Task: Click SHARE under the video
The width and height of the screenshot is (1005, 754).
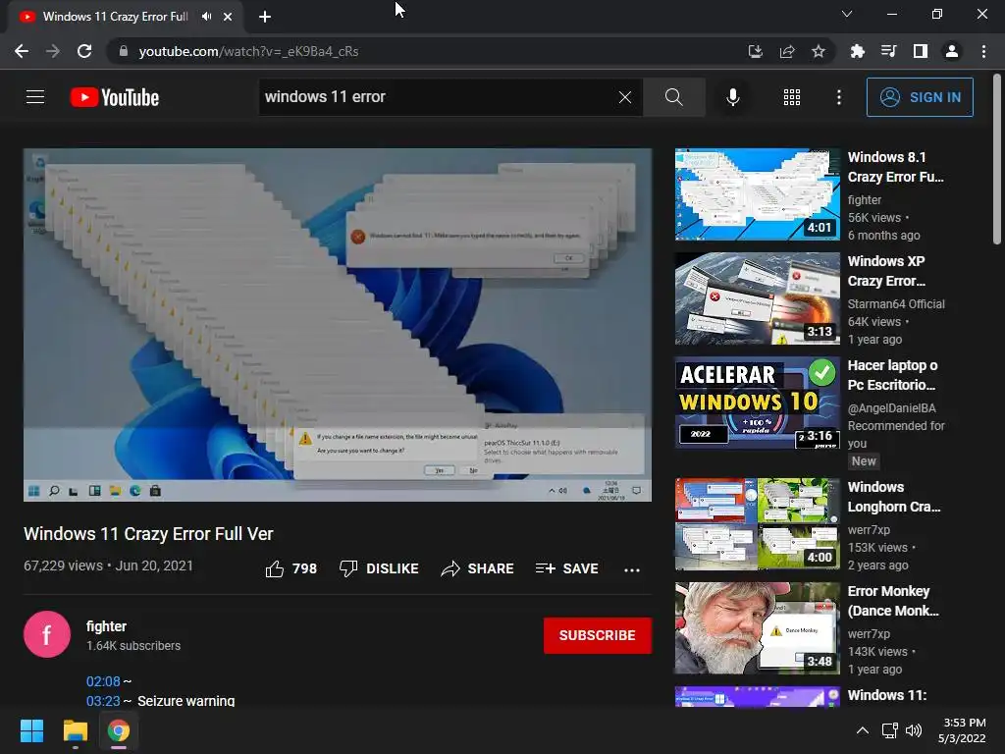Action: coord(478,568)
